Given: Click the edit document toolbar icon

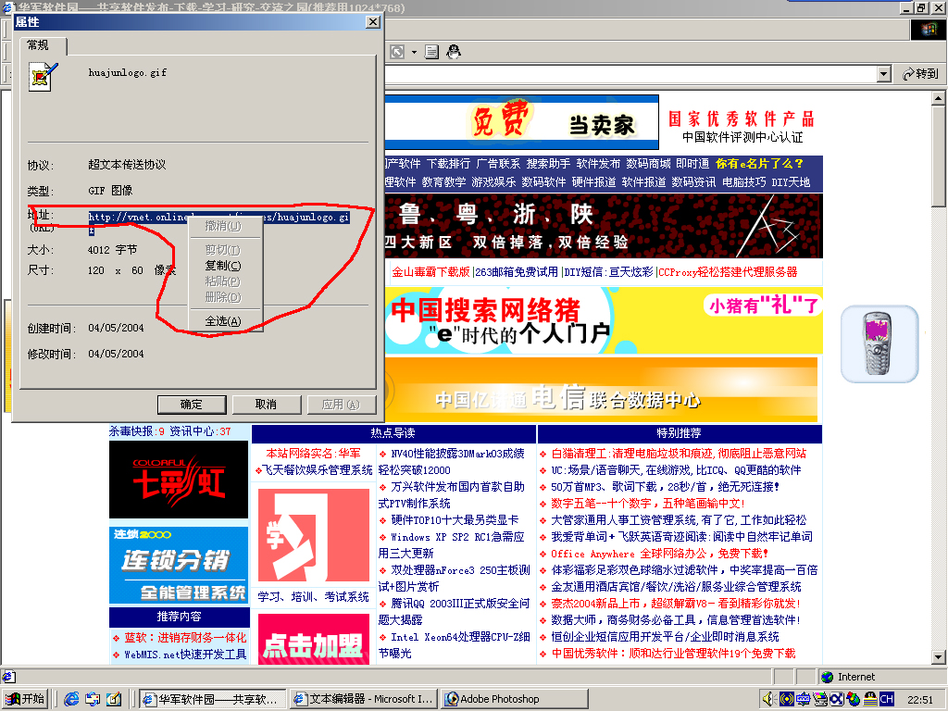Looking at the screenshot, I should 431,52.
